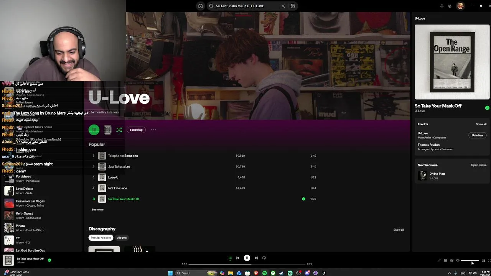Image resolution: width=491 pixels, height=276 pixels.
Task: Open queue via Open queue link
Action: [479, 165]
